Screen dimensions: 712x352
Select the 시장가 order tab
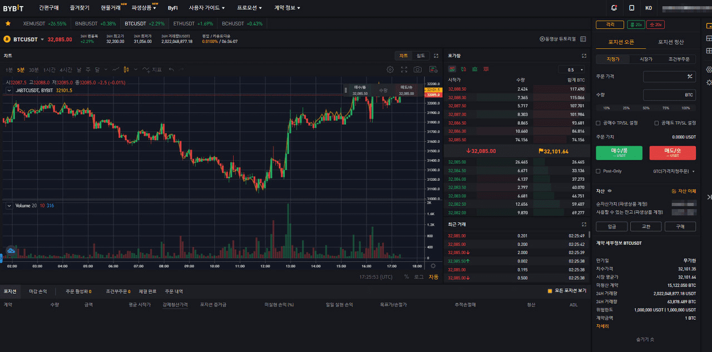(x=646, y=59)
